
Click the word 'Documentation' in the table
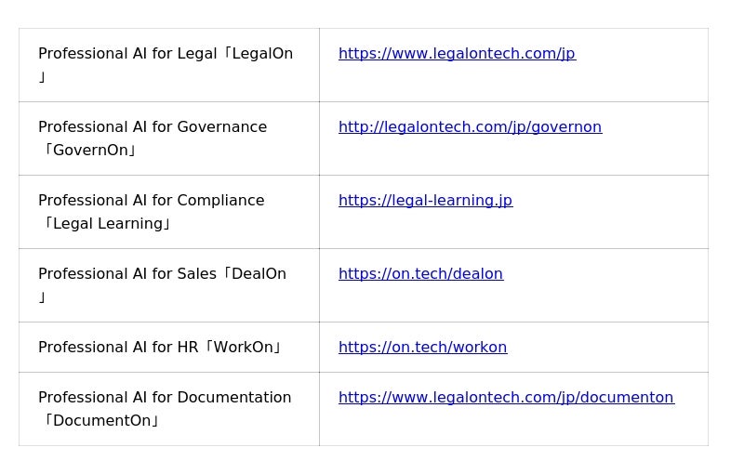click(234, 397)
